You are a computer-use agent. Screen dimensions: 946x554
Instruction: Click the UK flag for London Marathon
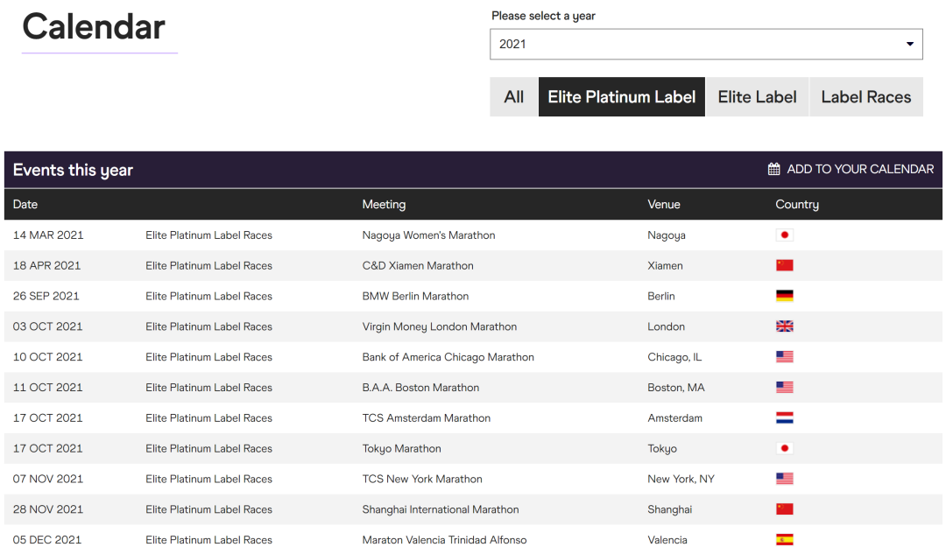784,326
